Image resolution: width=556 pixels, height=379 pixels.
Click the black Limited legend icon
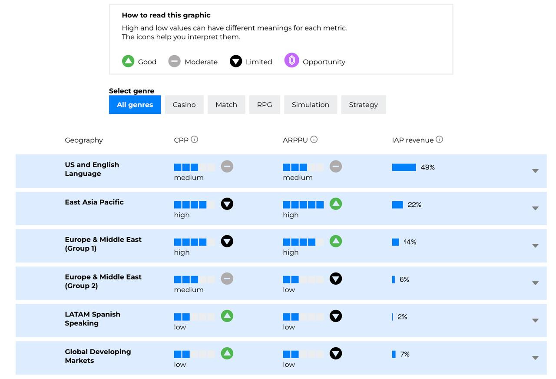point(235,61)
